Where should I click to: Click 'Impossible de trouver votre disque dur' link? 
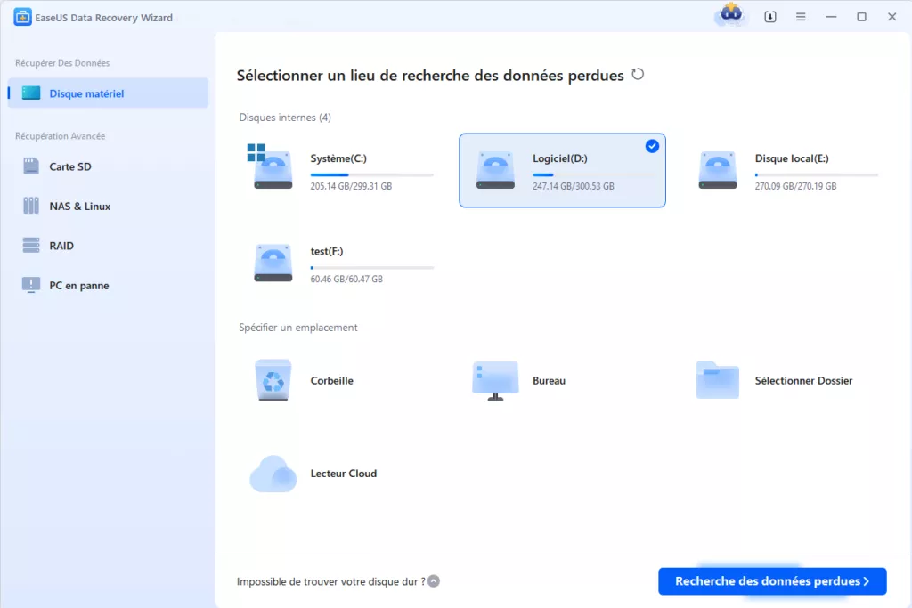(330, 581)
